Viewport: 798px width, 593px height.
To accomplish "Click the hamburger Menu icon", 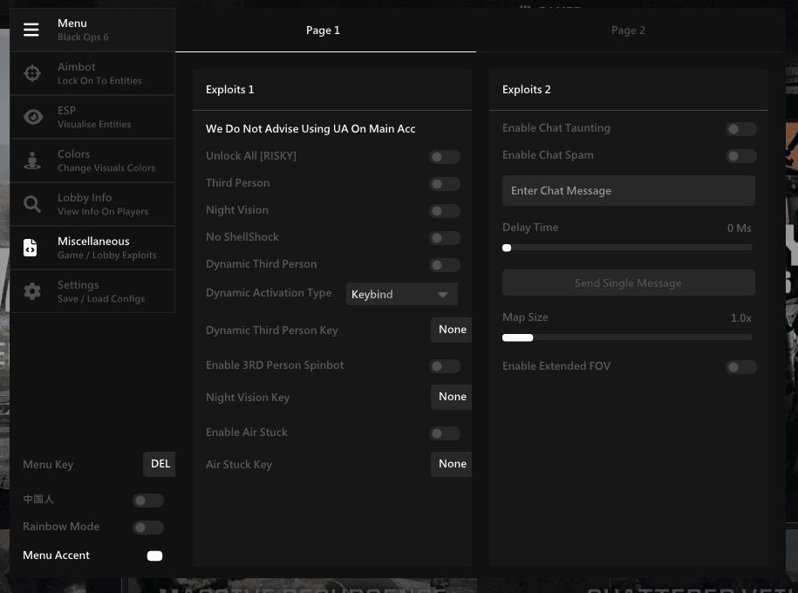I will 31,30.
